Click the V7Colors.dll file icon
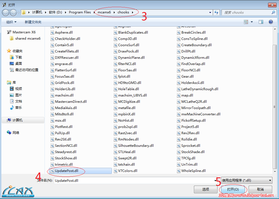The image size is (279, 199). (115, 171)
